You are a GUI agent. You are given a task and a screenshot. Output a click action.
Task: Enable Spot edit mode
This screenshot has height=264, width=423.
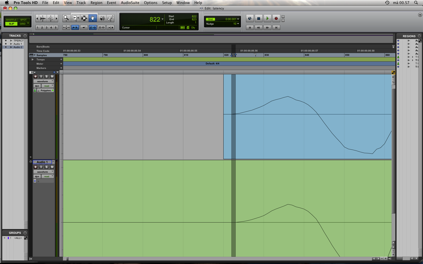pyautogui.click(x=23, y=20)
